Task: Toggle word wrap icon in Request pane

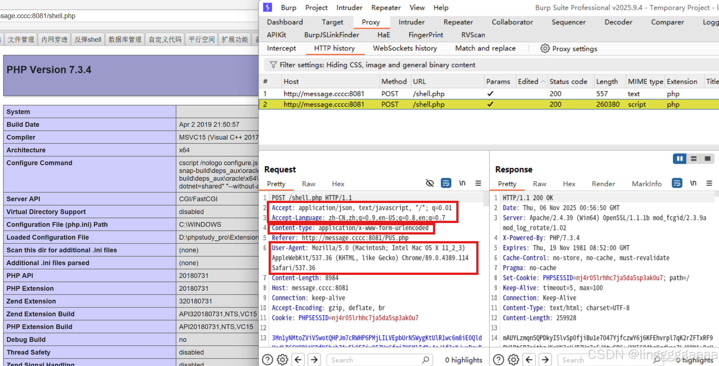Action: coord(446,183)
